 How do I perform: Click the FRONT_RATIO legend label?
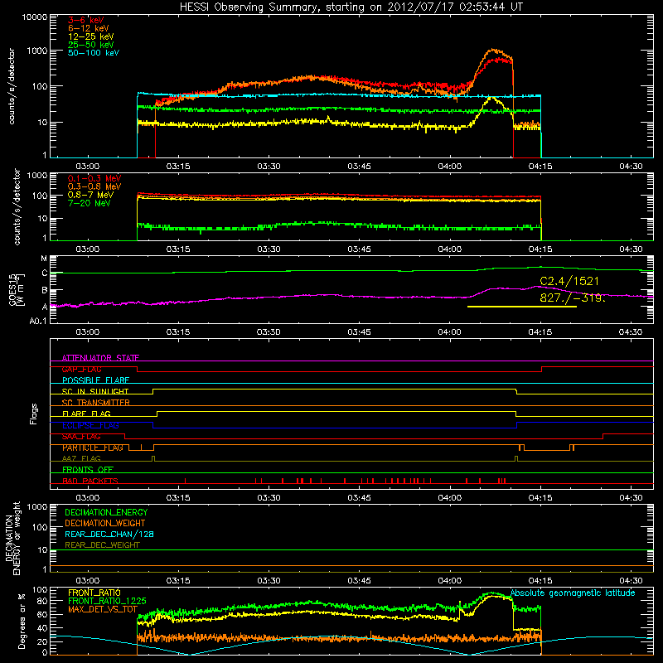tap(94, 593)
